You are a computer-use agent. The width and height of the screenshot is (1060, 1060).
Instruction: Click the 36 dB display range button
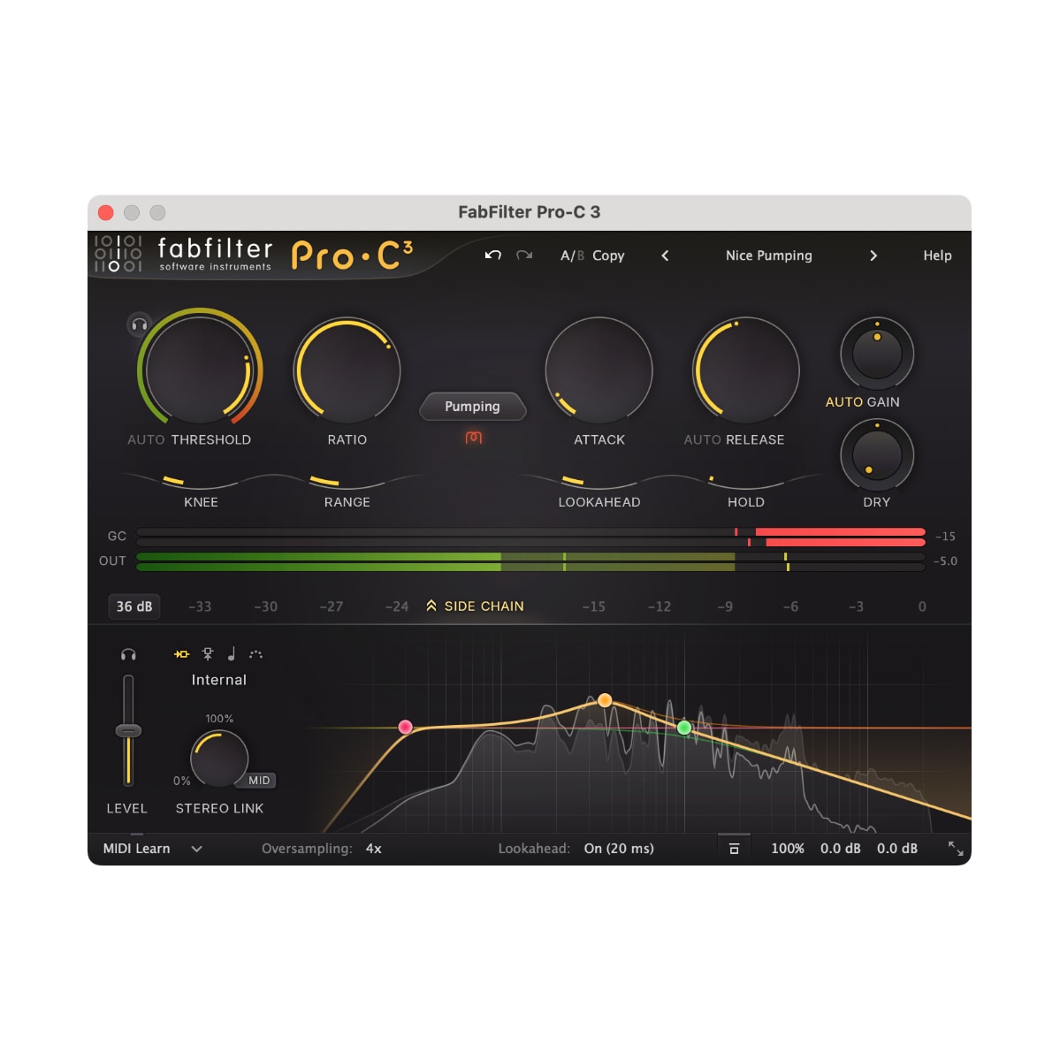click(134, 606)
